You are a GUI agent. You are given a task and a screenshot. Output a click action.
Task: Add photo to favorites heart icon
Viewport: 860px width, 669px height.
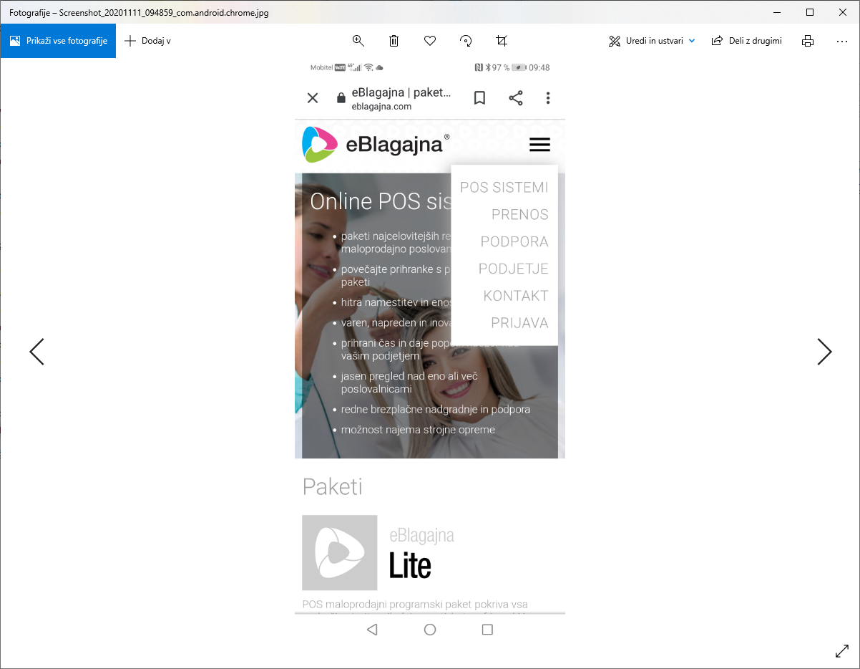[430, 41]
